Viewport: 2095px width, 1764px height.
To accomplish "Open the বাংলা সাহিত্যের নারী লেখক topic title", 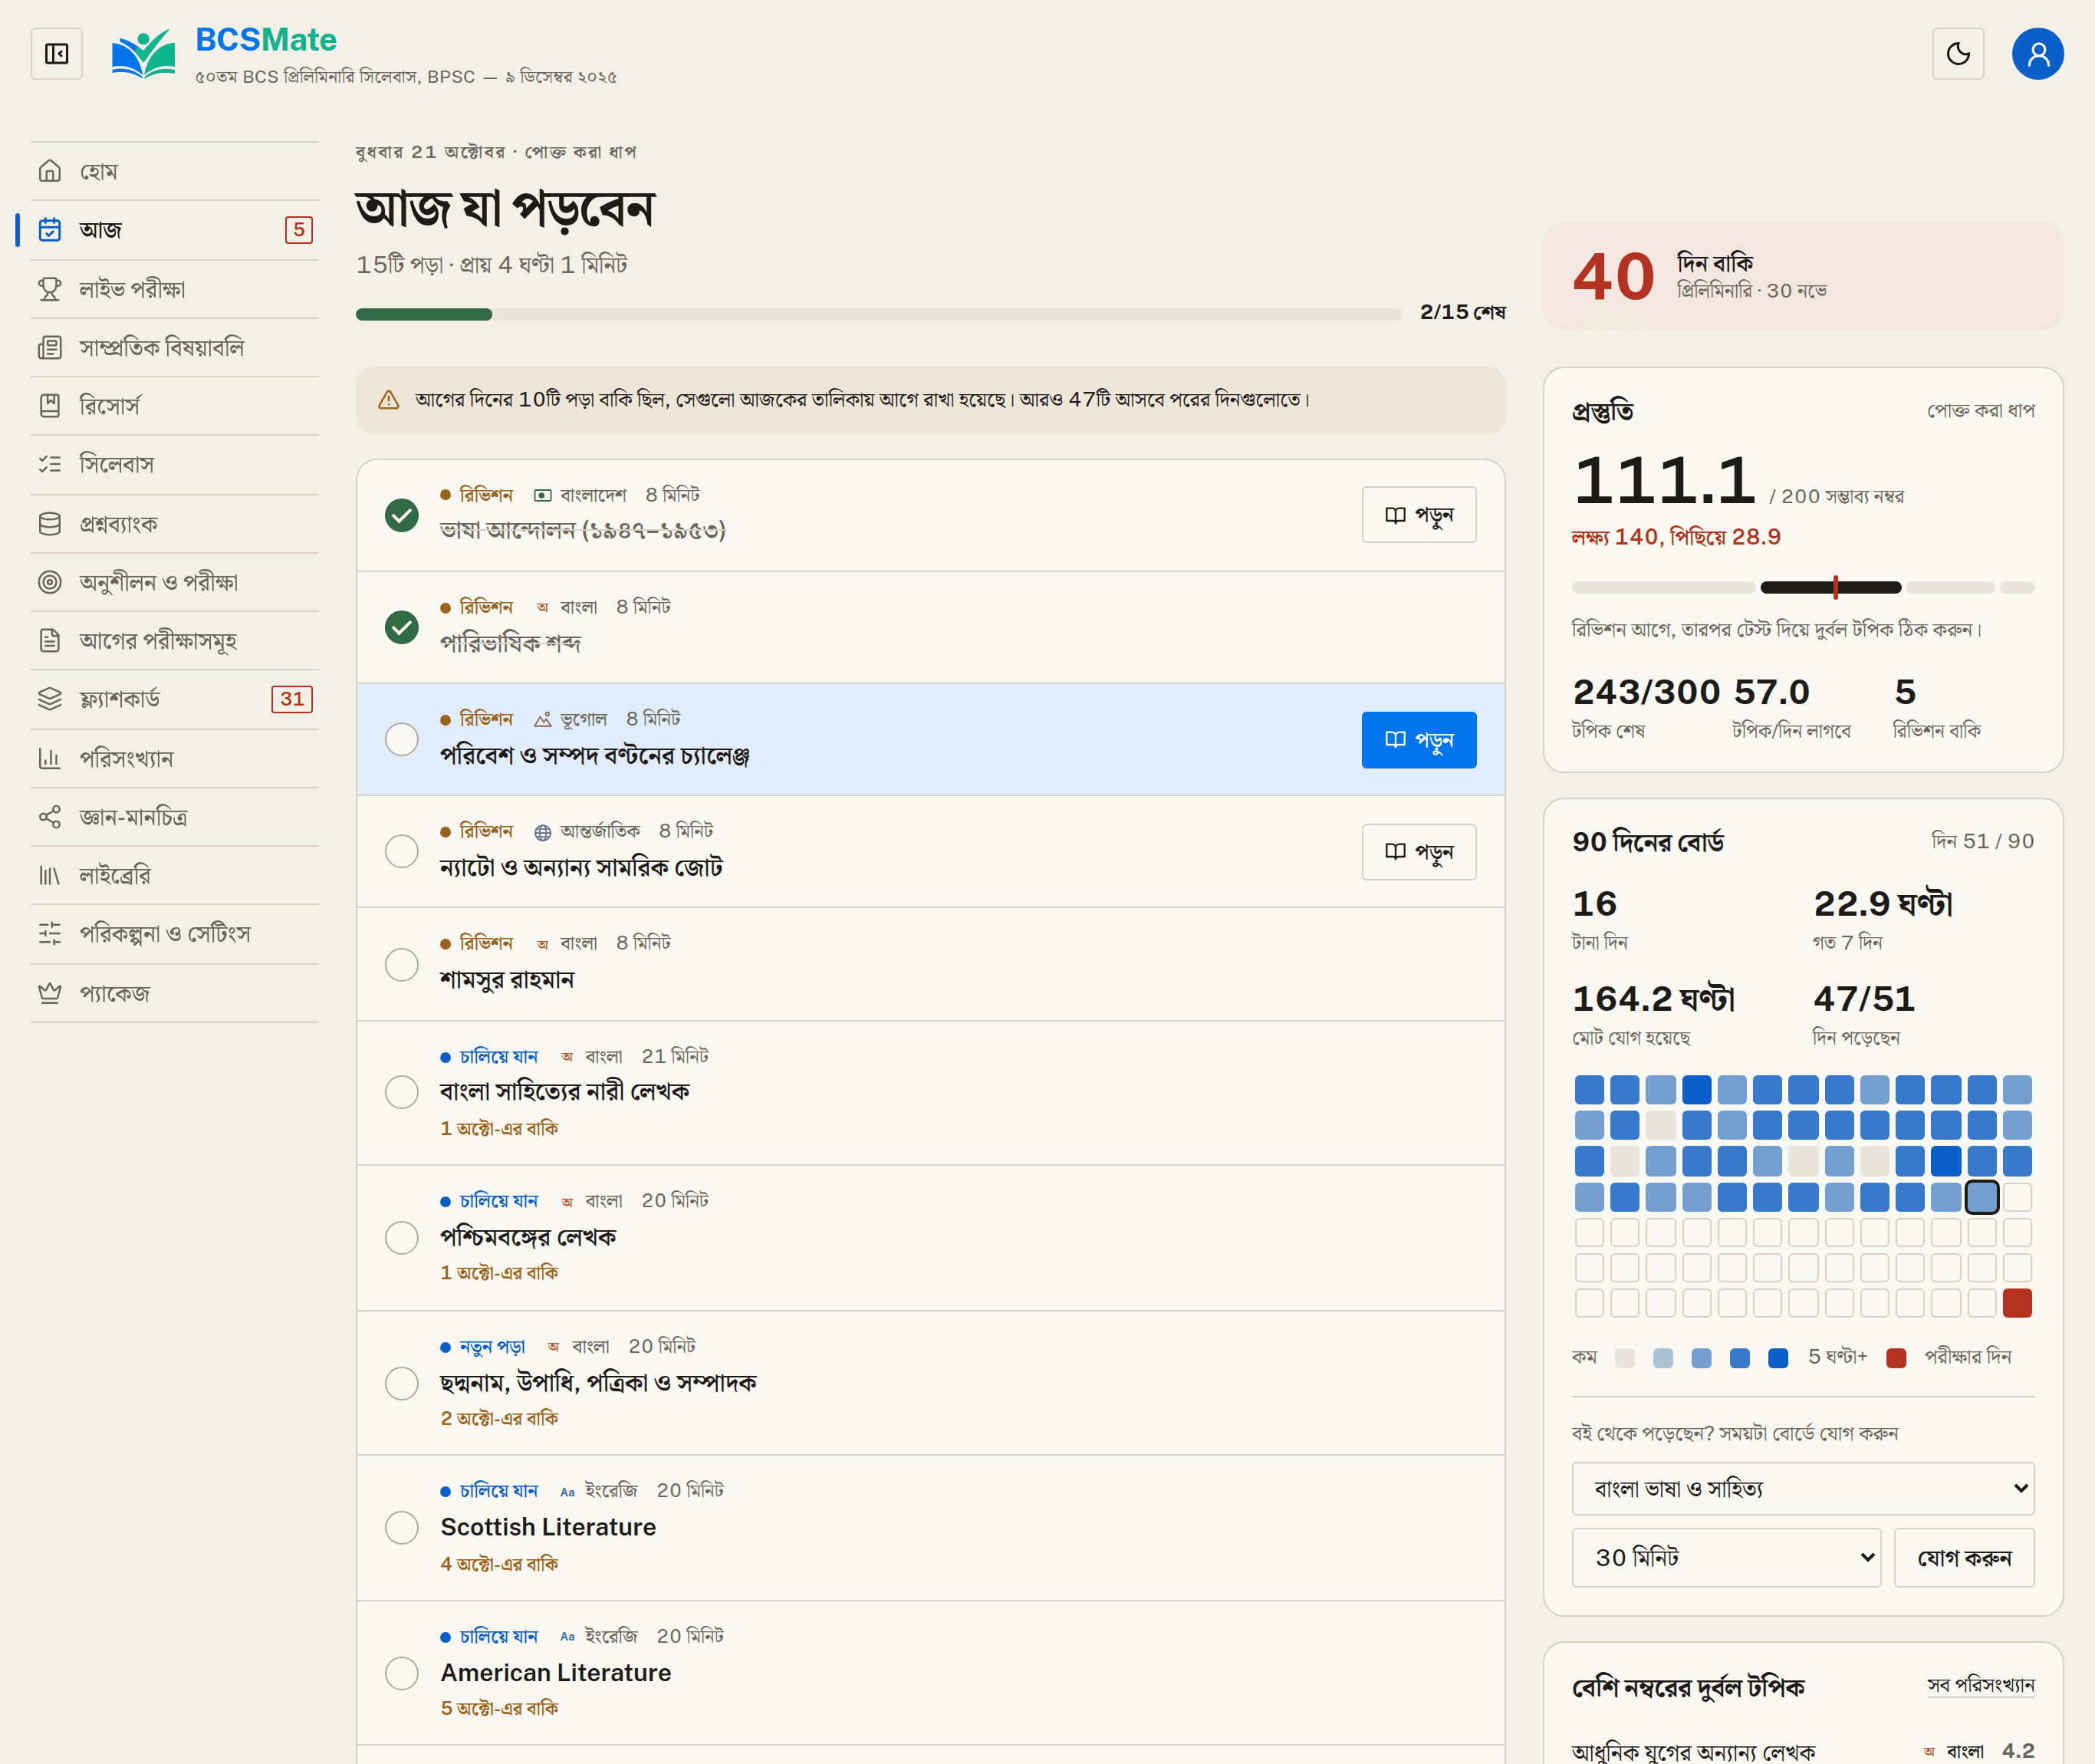I will 564,1091.
